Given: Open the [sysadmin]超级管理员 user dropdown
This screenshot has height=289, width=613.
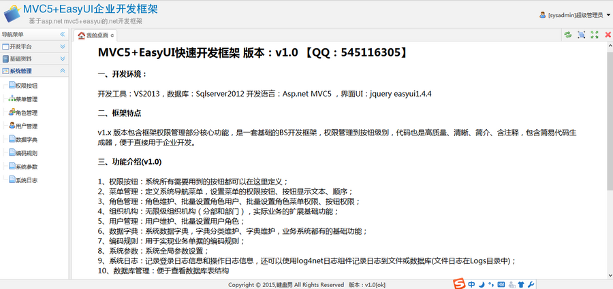Looking at the screenshot, I should (x=575, y=15).
